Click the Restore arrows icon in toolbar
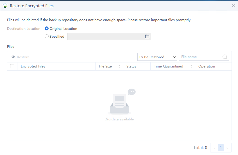238x155 pixels. click(13, 57)
